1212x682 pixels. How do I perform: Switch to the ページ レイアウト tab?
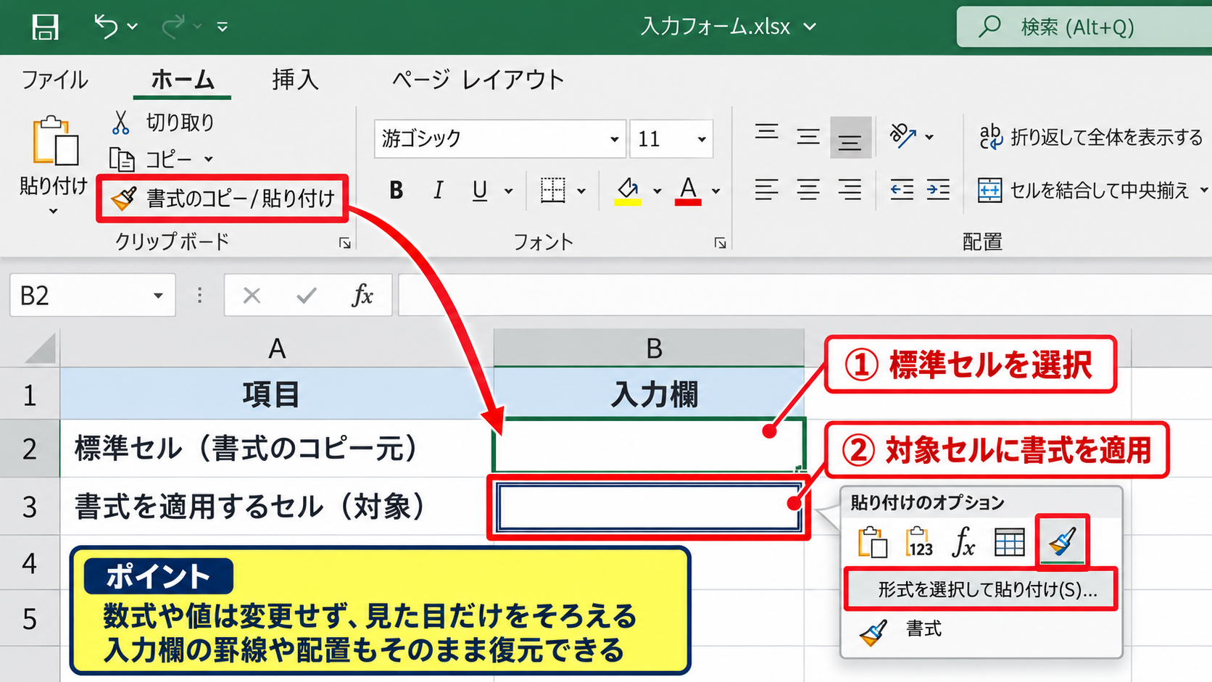pos(478,80)
